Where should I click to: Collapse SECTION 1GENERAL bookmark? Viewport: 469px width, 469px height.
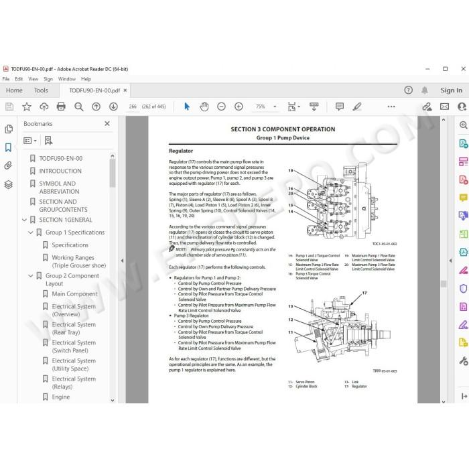25,220
